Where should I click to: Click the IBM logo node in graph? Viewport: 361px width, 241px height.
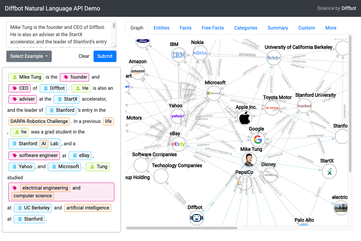pos(179,55)
